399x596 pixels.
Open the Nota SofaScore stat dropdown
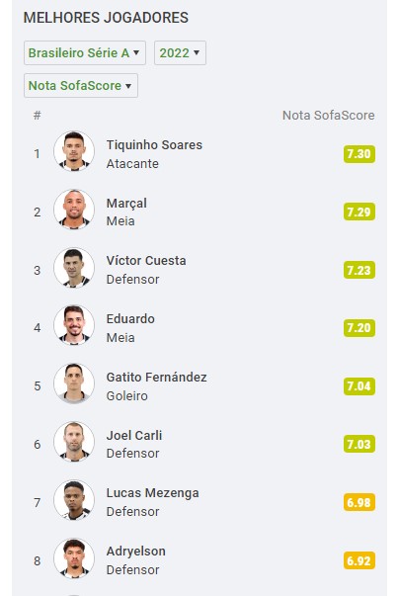coord(81,86)
